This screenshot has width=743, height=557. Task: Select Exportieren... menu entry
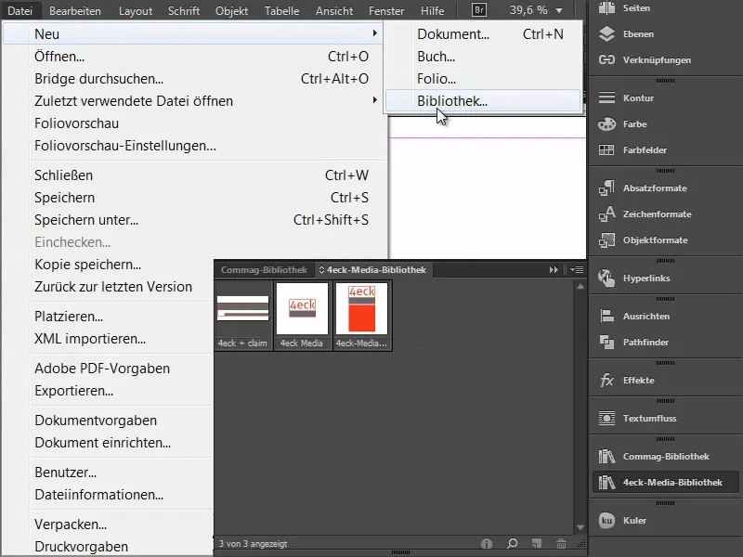pyautogui.click(x=109, y=391)
